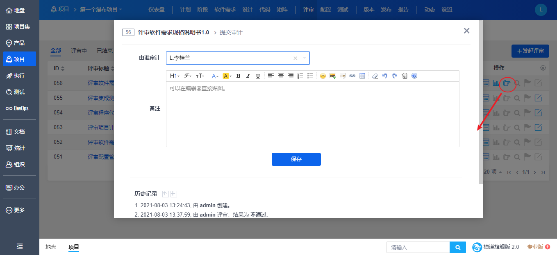Expand the auditor dropdown arrow
This screenshot has height=255, width=557.
(305, 58)
